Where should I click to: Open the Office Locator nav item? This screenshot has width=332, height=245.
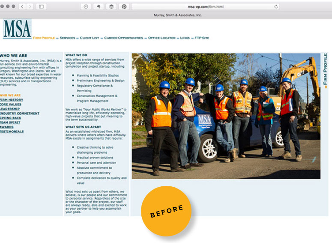click(x=162, y=38)
